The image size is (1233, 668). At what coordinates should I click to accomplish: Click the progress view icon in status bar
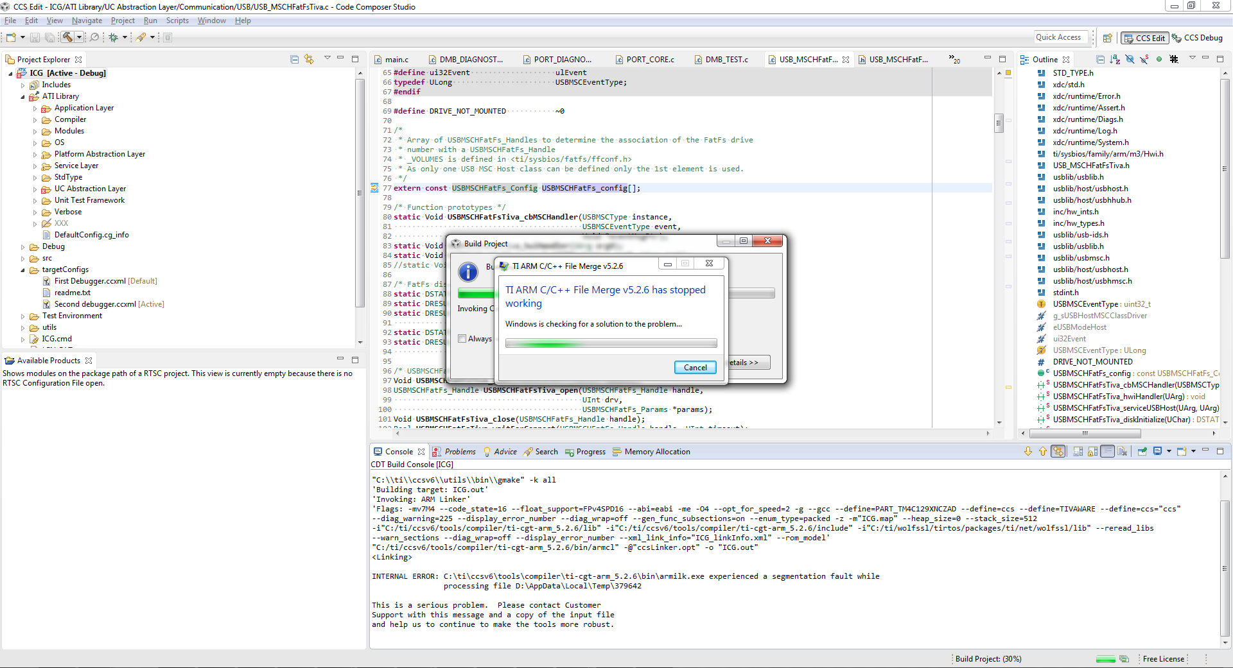click(x=1124, y=659)
